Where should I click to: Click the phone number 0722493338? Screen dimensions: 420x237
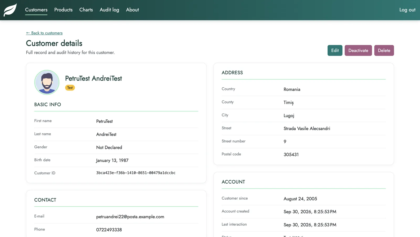(109, 230)
